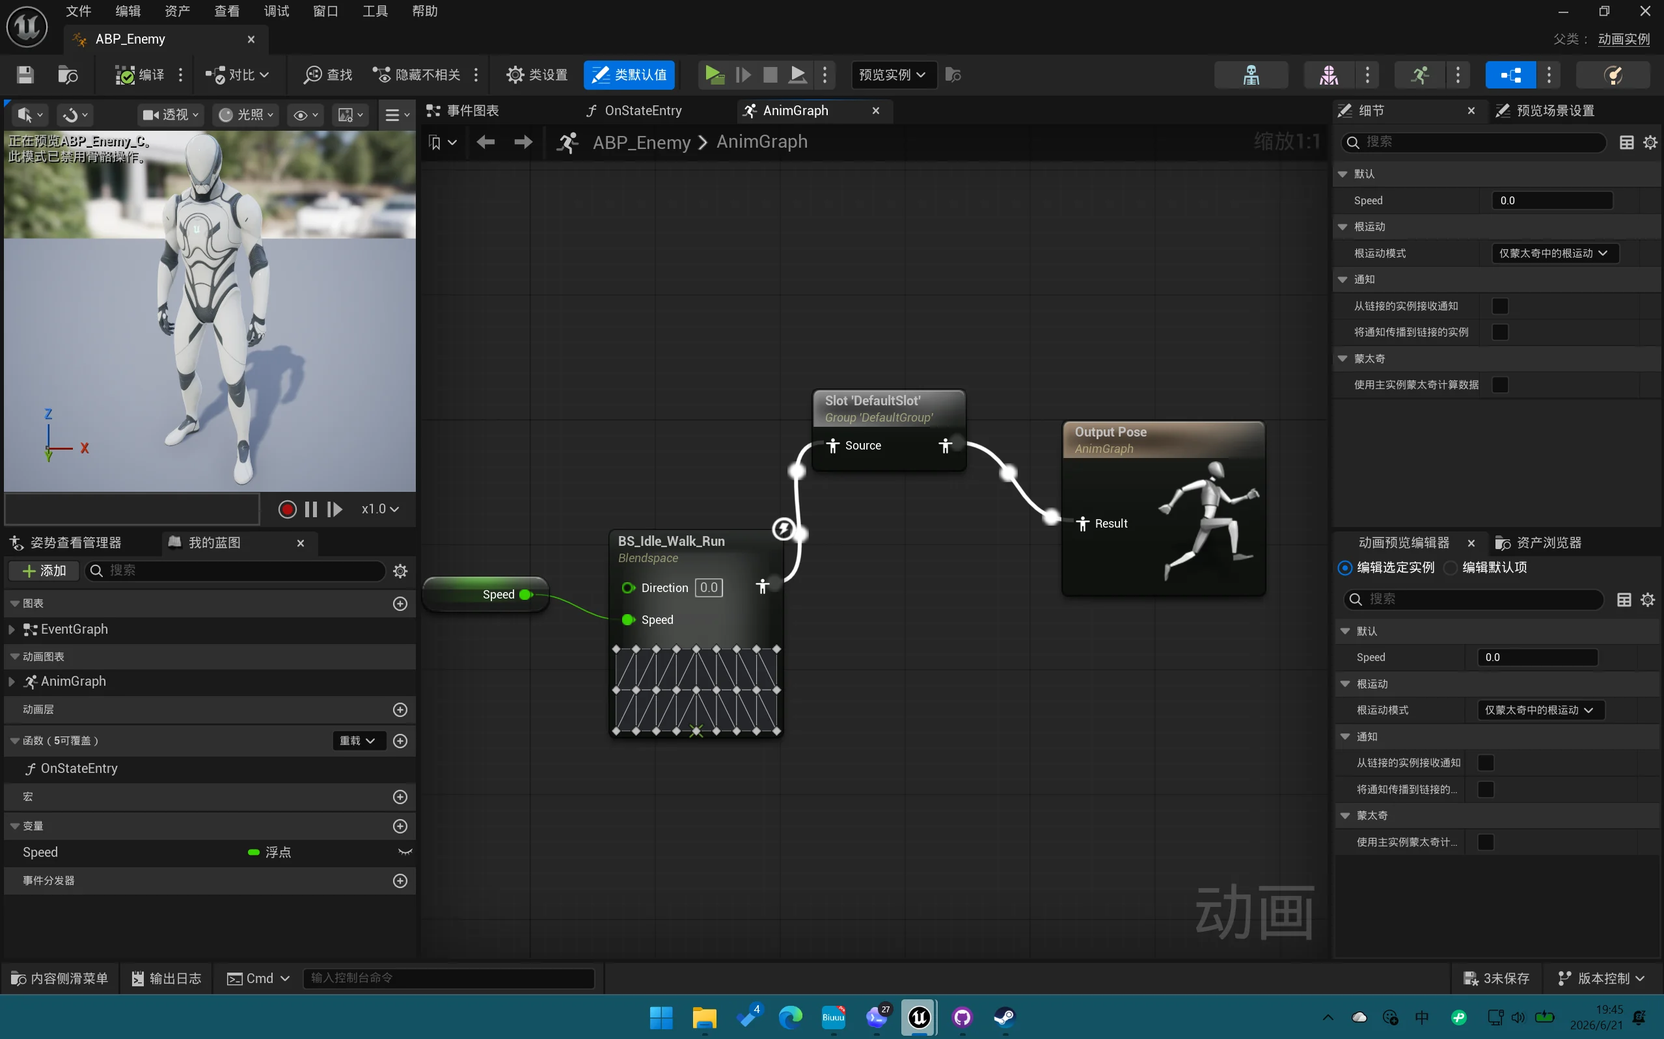Click the blue blueprint mode icon
1664x1039 pixels.
pos(1510,75)
